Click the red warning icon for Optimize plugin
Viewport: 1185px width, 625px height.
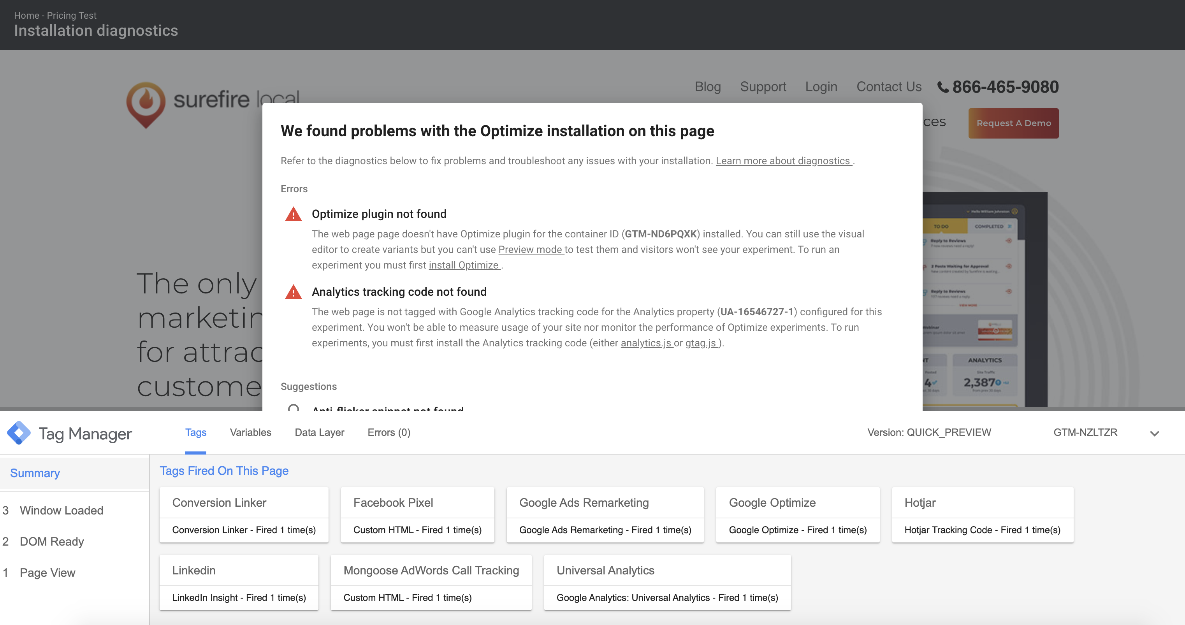pos(294,214)
